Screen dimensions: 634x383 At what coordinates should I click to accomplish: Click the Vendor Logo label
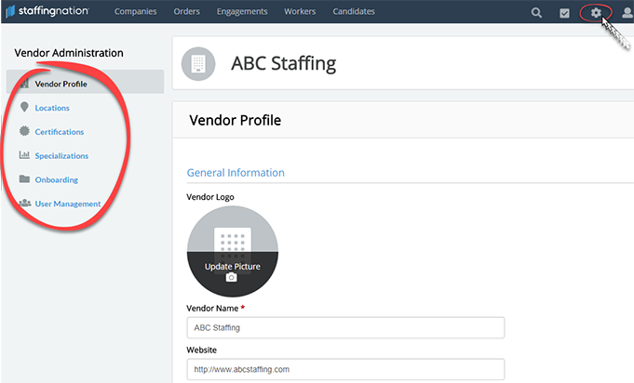coord(210,197)
